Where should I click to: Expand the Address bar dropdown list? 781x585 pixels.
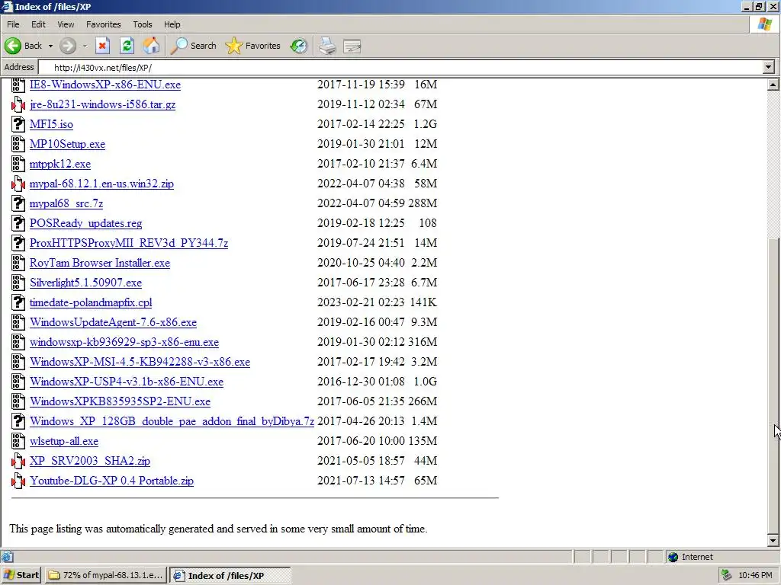[x=768, y=67]
